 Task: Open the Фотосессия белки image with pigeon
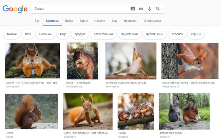pos(184,111)
